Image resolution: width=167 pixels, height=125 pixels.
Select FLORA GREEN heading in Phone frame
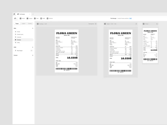pyautogui.click(x=150, y=31)
